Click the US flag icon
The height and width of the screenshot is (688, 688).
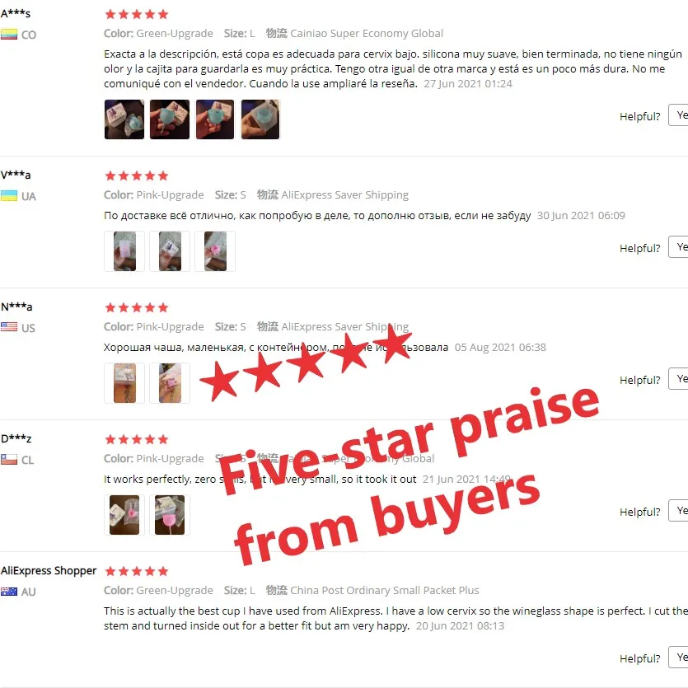tap(9, 327)
